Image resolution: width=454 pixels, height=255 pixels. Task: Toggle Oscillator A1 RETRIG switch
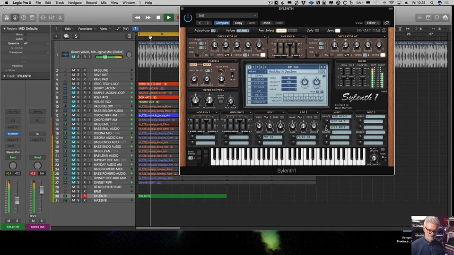tap(263, 55)
